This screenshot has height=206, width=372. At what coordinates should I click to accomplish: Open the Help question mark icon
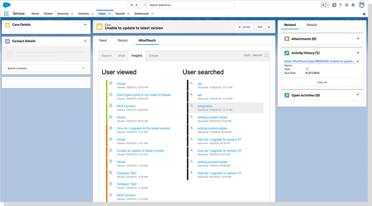click(x=340, y=5)
